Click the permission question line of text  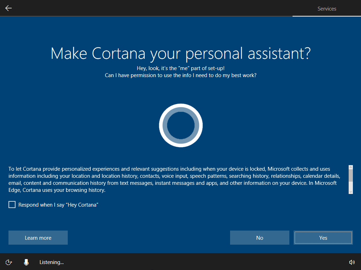point(180,75)
